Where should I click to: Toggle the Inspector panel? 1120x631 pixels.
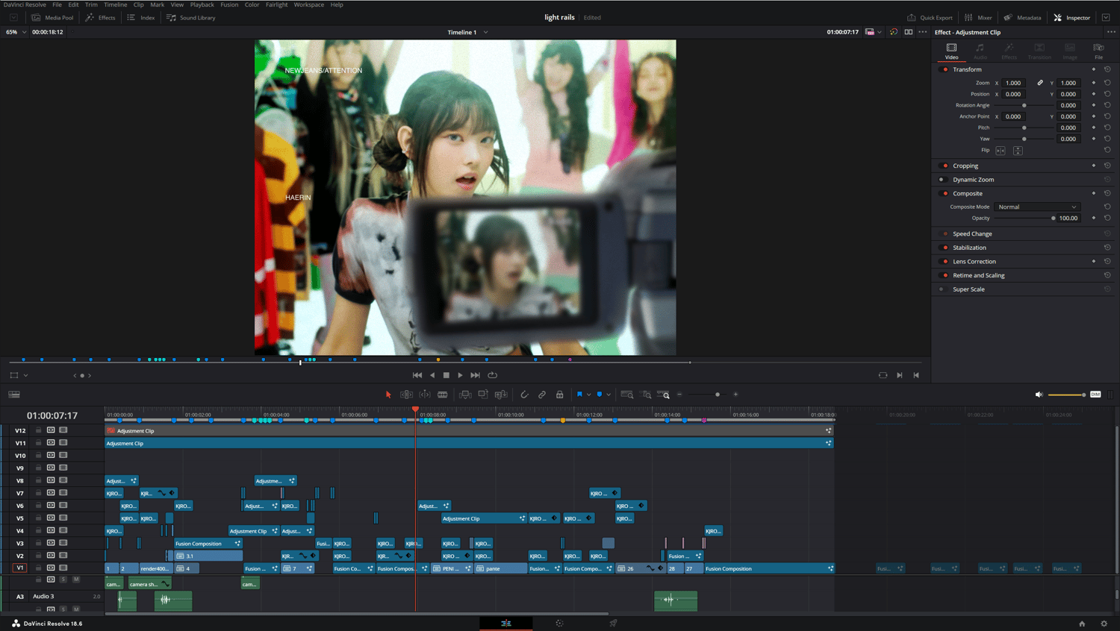1072,17
